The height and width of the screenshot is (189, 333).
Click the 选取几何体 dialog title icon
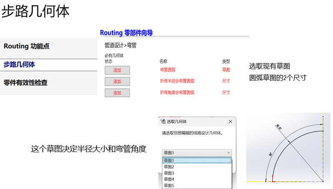tap(163, 121)
